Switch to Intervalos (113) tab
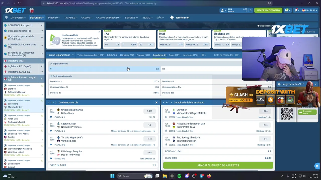 [x=191, y=55]
